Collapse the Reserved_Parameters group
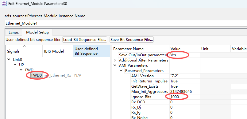Image resolution: width=247 pixels, height=119 pixels. point(121,70)
